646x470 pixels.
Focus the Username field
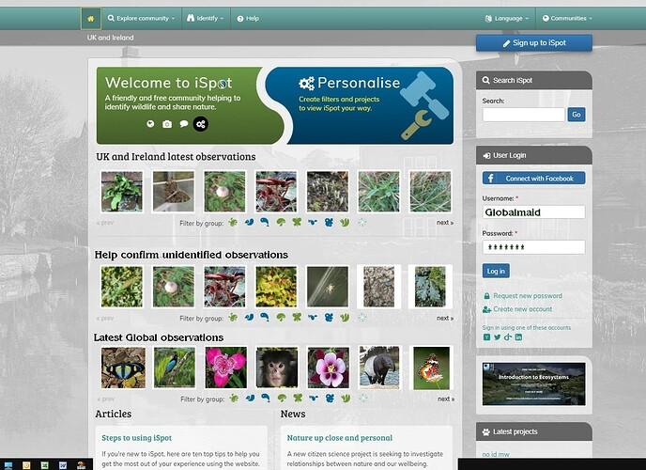point(534,212)
